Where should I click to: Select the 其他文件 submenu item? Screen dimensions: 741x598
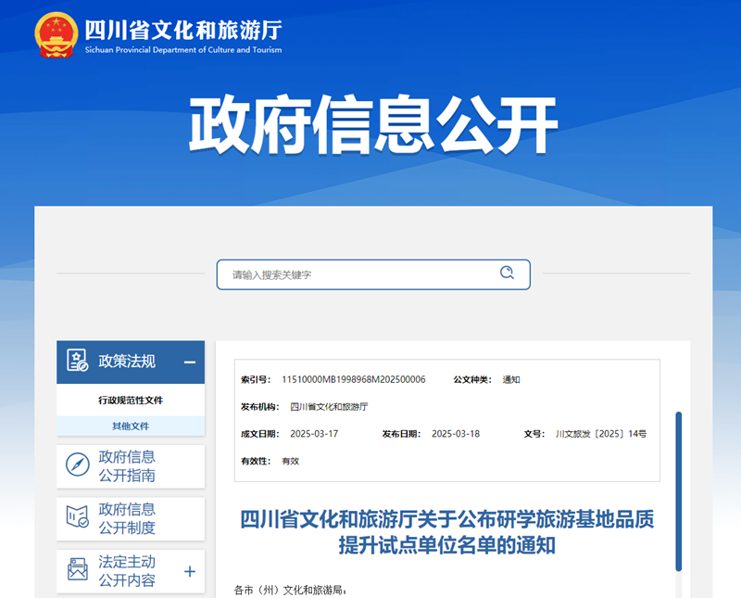coord(131,426)
